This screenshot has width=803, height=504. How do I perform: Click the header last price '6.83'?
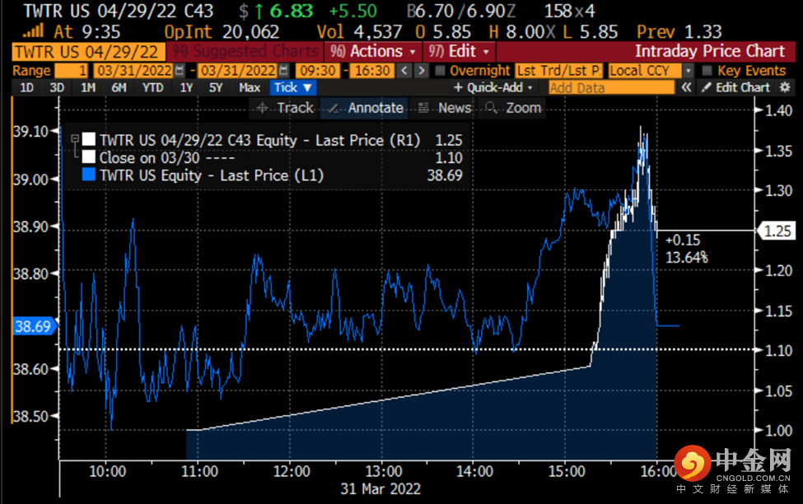pos(292,12)
